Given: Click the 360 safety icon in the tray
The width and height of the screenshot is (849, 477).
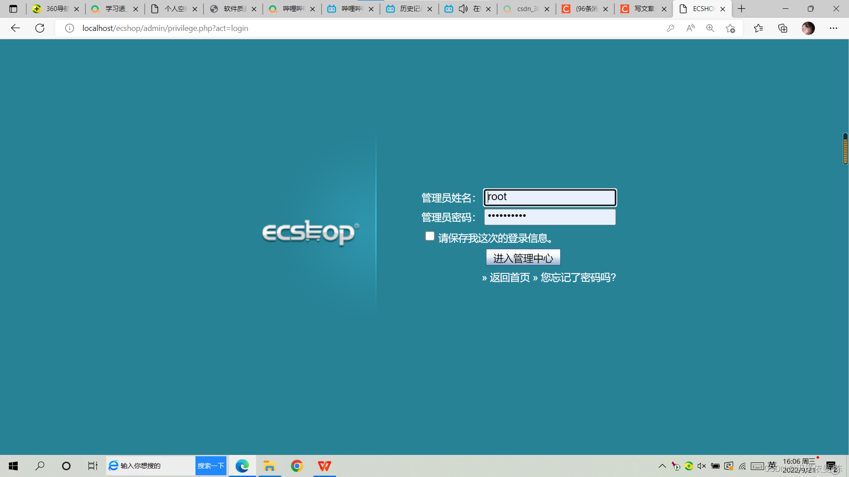Looking at the screenshot, I should point(689,466).
